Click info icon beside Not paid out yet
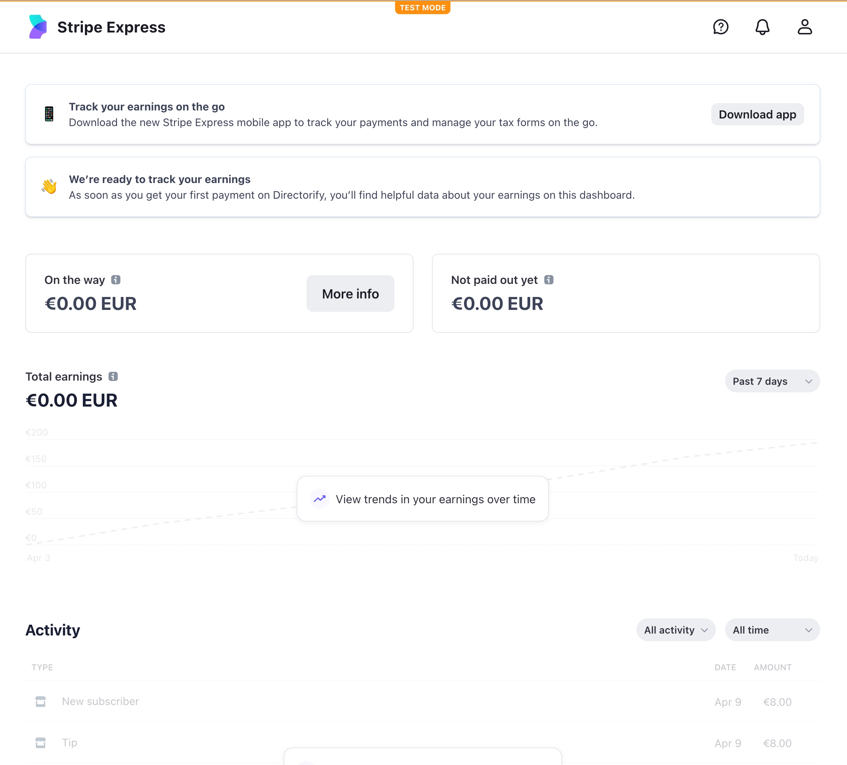 549,280
